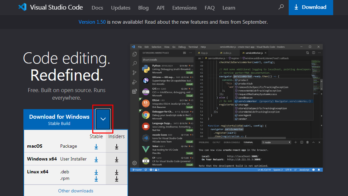Open Source Control icon in activity bar
The width and height of the screenshot is (348, 196).
tap(134, 73)
